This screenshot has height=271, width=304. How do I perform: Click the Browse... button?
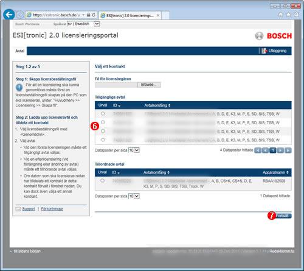(149, 85)
